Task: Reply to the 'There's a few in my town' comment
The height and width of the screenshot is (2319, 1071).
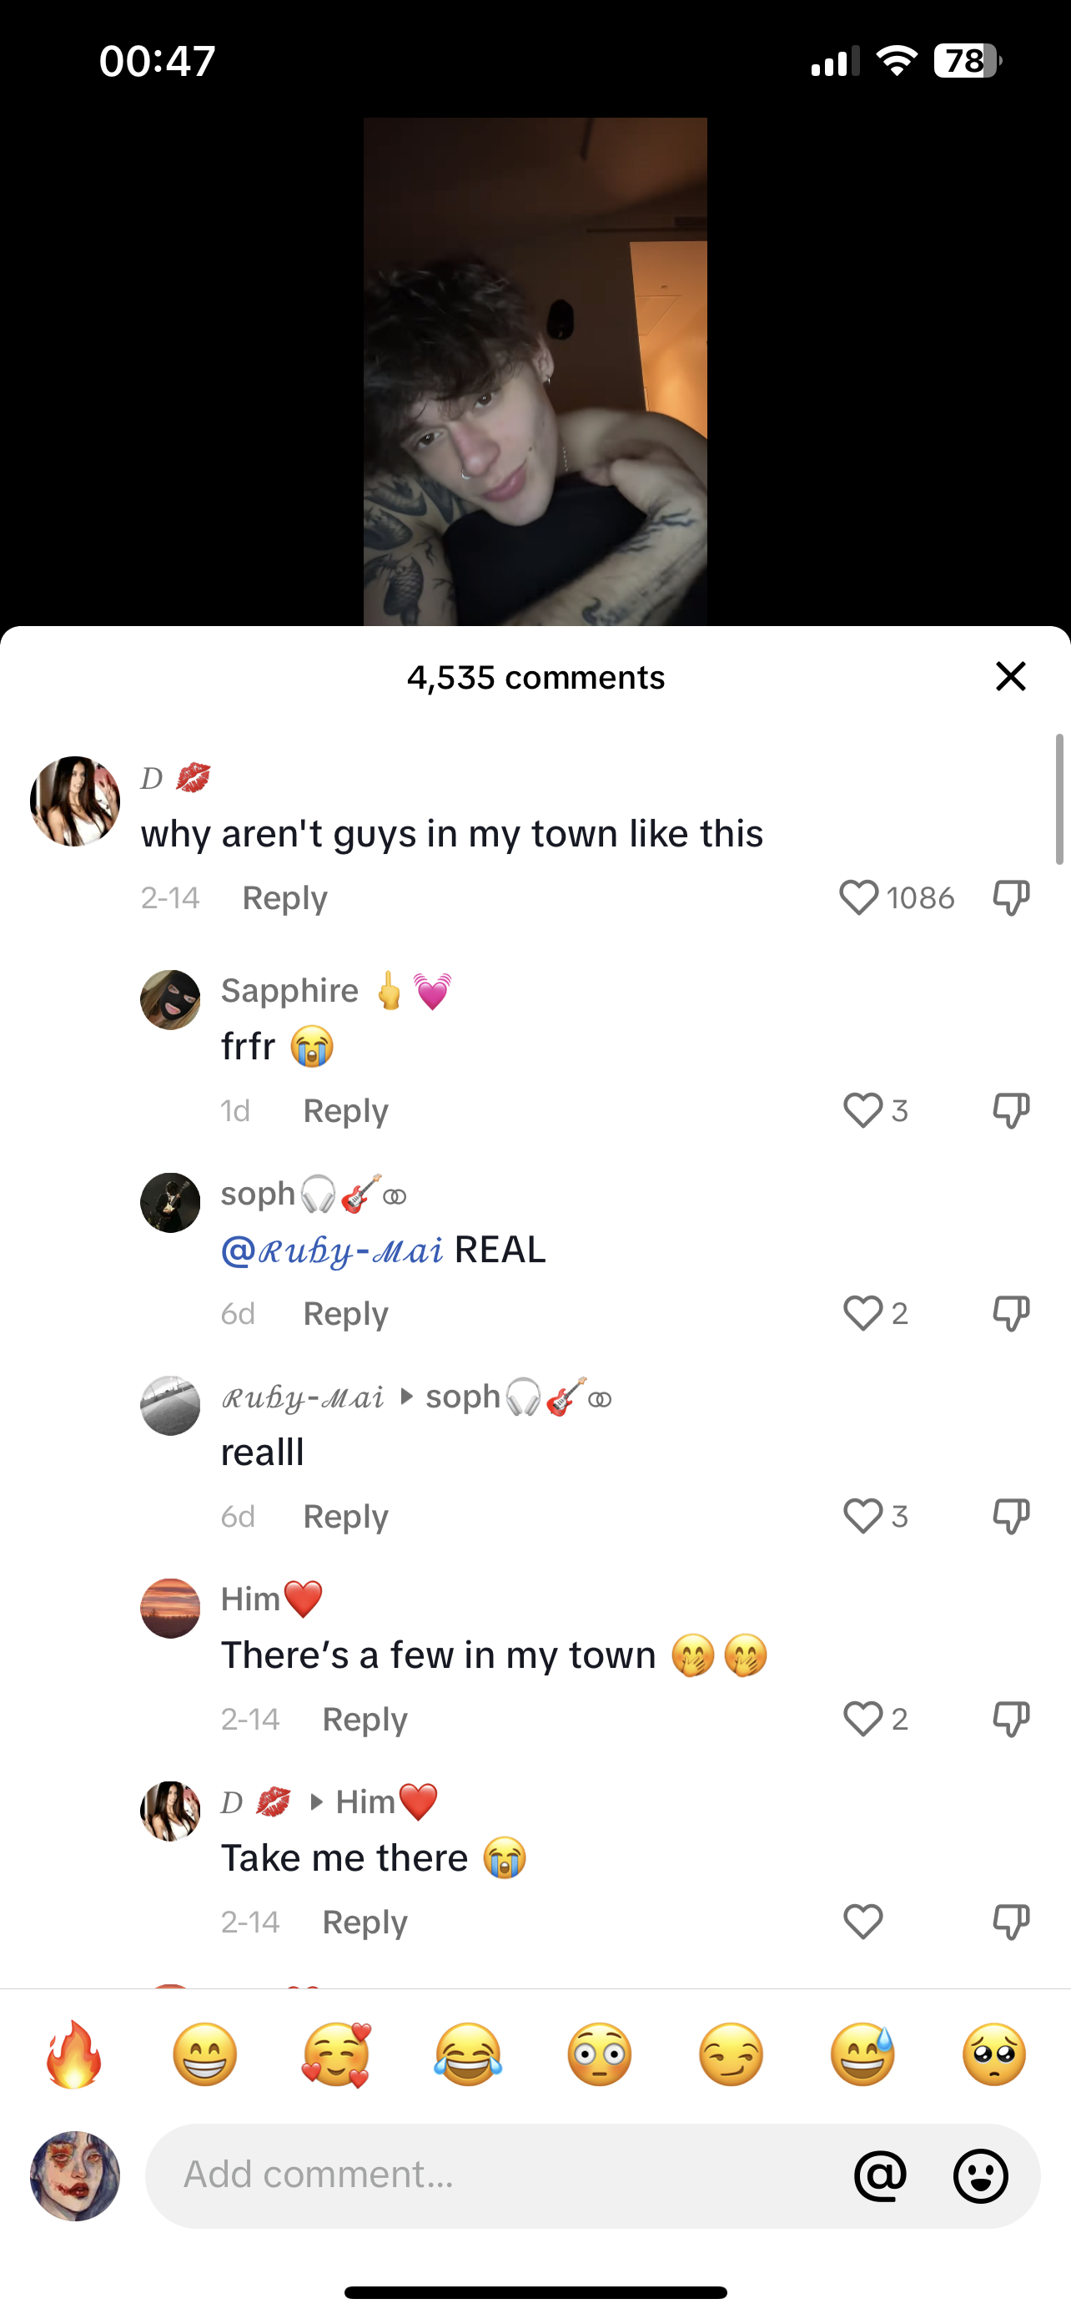Action: click(x=365, y=1720)
